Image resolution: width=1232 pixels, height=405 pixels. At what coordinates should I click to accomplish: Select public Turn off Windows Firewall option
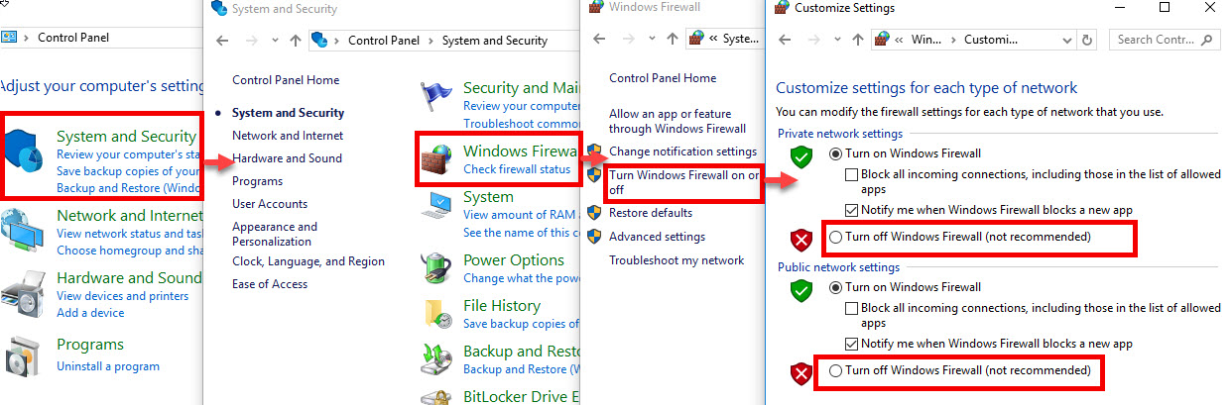pos(836,371)
